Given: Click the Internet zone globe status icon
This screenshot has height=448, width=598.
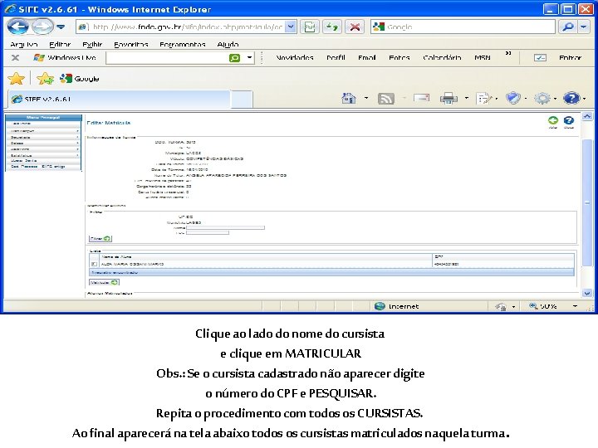Looking at the screenshot, I should pos(380,306).
